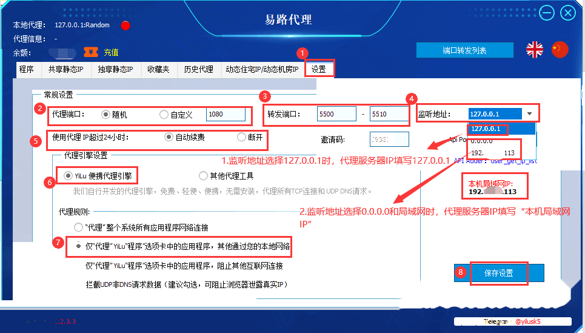Click the yen recharge icon next to balance
The height and width of the screenshot is (333, 585).
[91, 52]
